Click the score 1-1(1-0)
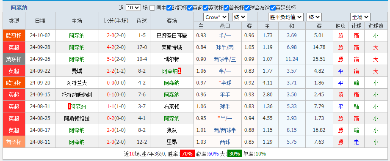 point(116,106)
